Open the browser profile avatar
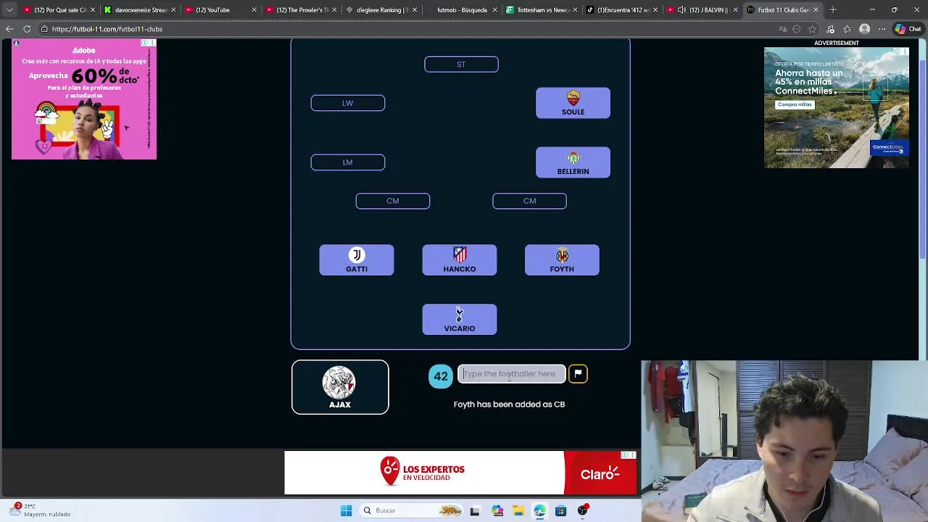Image resolution: width=928 pixels, height=522 pixels. tap(864, 29)
